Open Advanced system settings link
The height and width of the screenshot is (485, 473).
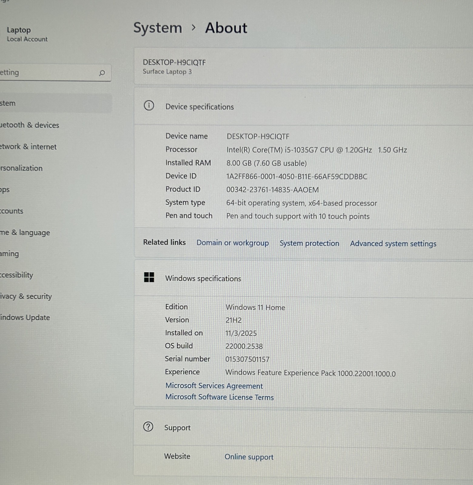pyautogui.click(x=393, y=244)
